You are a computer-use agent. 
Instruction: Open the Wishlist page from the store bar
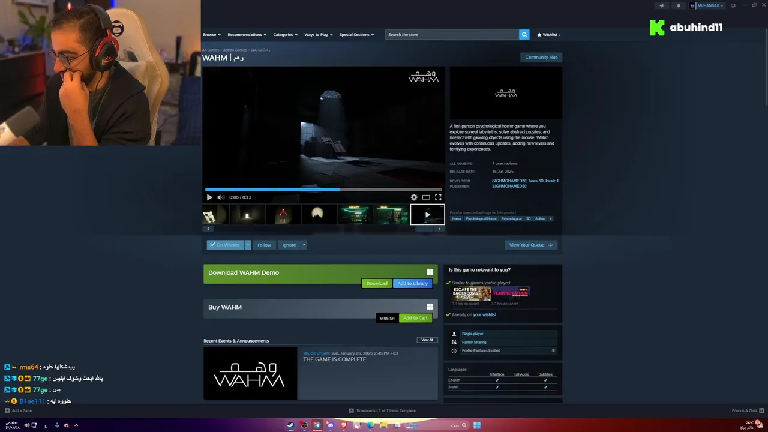click(549, 35)
